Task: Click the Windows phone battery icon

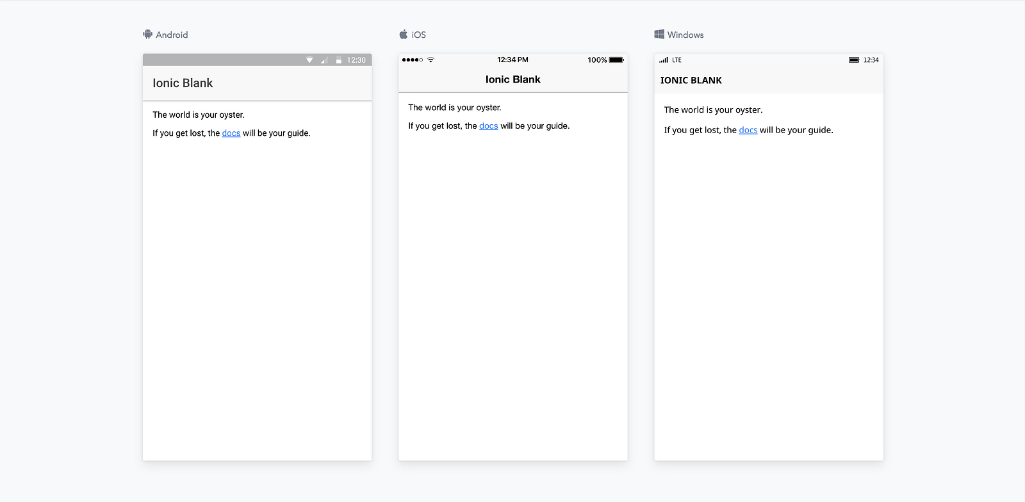Action: [x=854, y=60]
